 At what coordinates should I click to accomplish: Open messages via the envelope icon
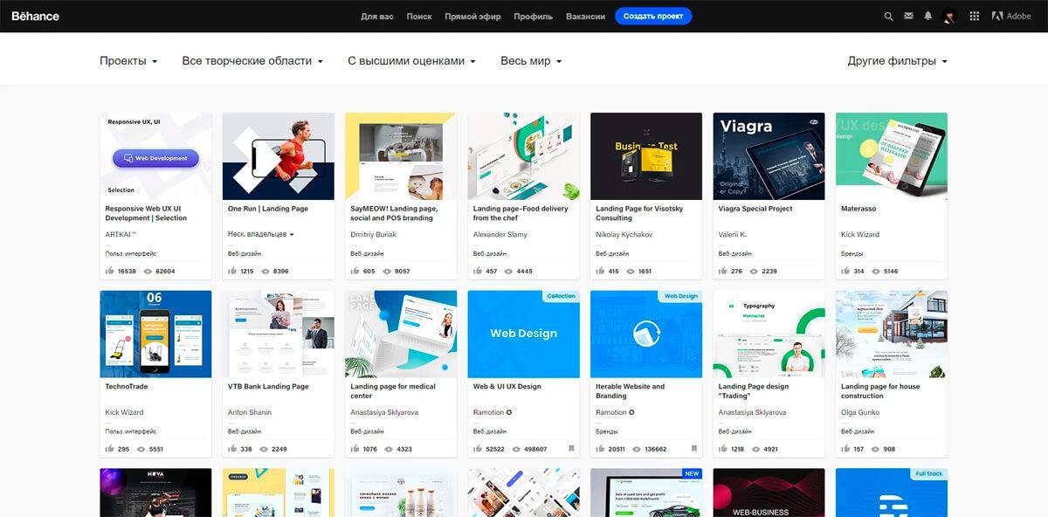point(909,16)
